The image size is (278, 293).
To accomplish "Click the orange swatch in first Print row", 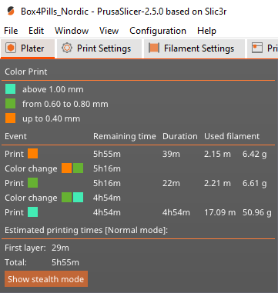I will point(33,154).
